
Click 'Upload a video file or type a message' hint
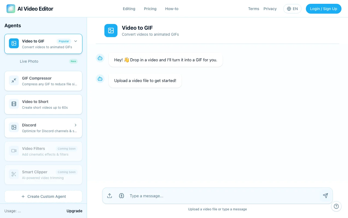tap(217, 209)
